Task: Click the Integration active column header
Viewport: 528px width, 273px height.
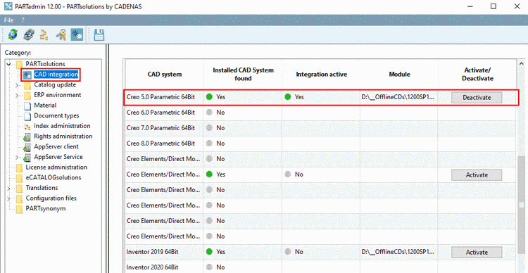Action: (321, 75)
